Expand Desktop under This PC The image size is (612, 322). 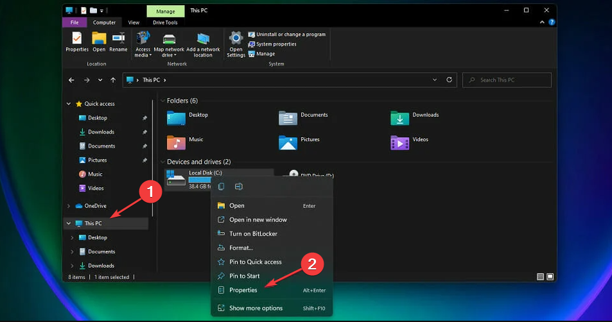point(72,237)
